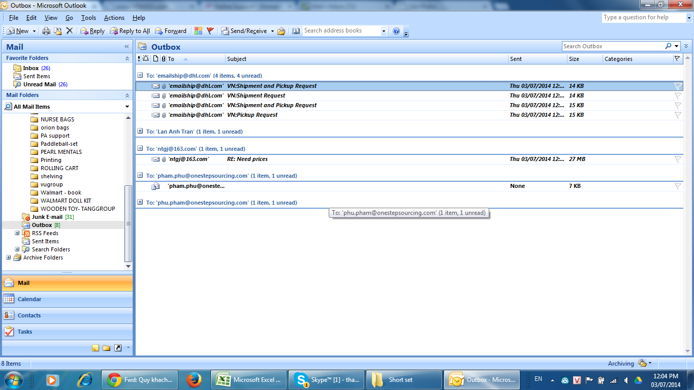Click the Find a Contact envelope icon

(281, 31)
